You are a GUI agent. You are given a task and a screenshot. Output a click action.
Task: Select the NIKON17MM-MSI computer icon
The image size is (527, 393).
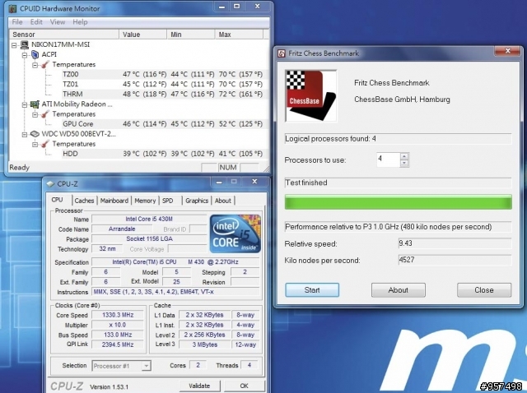(24, 44)
